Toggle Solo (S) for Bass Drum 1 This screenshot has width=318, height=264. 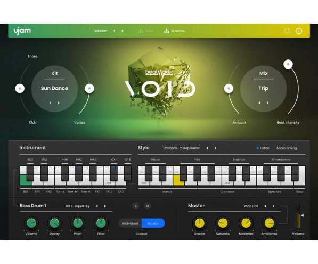pyautogui.click(x=136, y=206)
